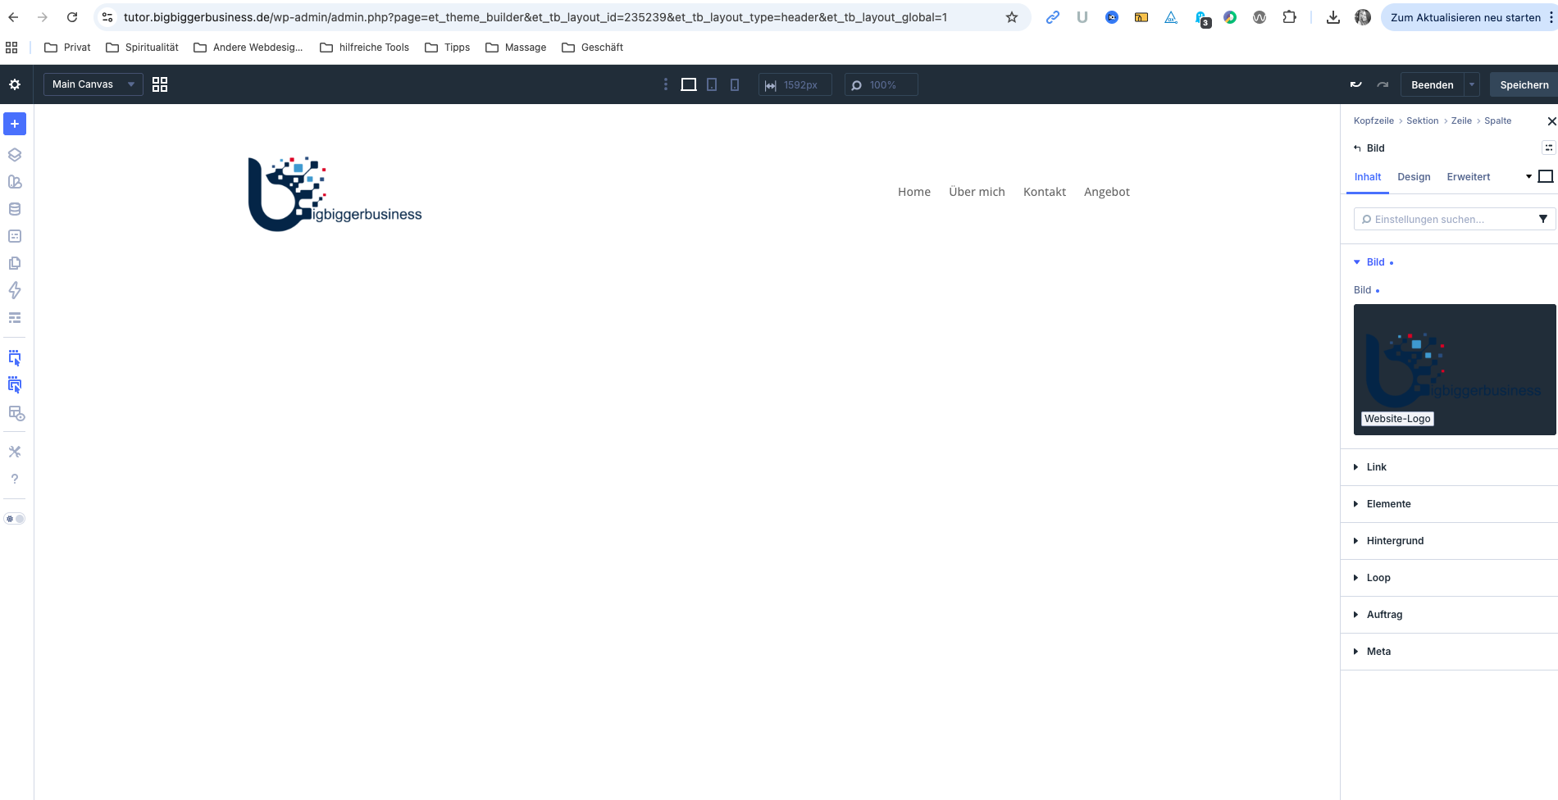
Task: Bookmark this page with the star icon
Action: click(x=1012, y=17)
